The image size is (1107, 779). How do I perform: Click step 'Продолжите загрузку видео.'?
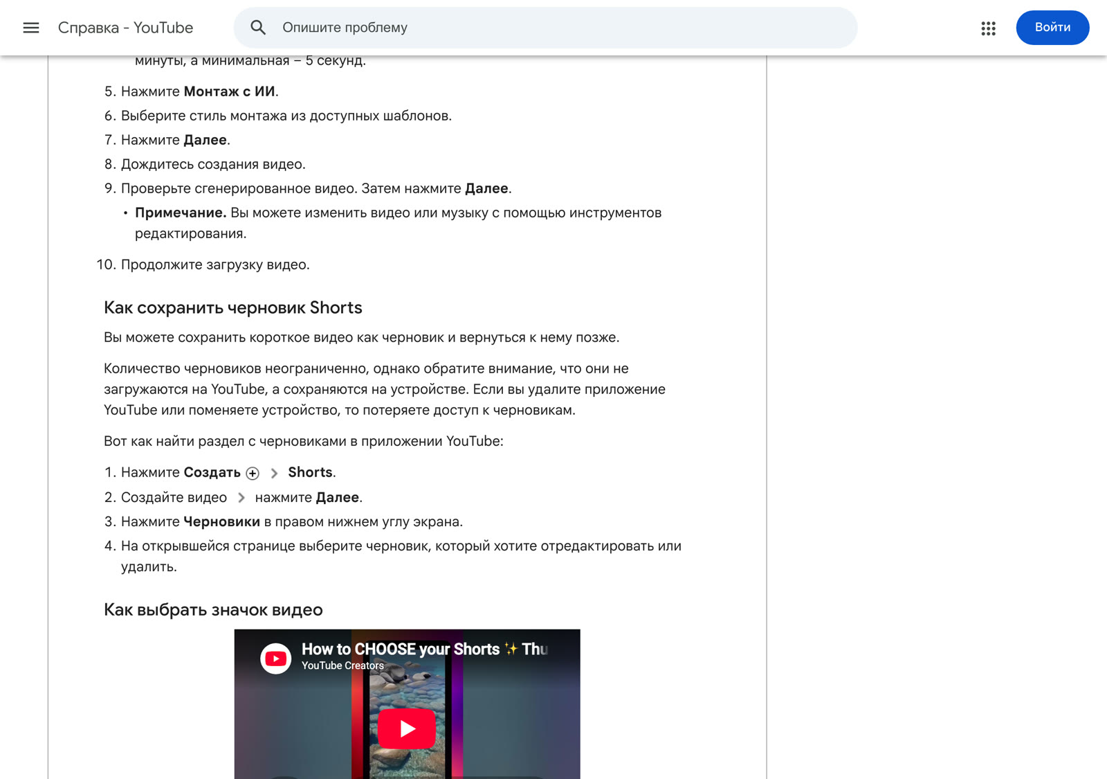tap(215, 265)
